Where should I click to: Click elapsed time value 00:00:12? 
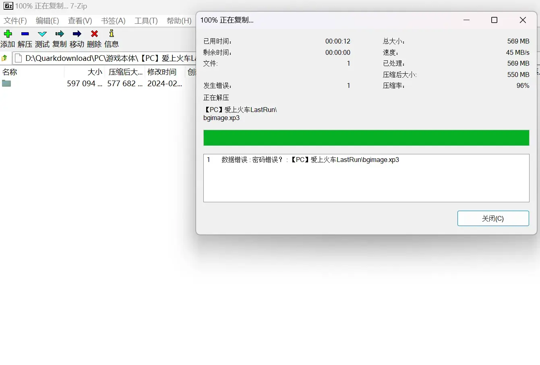click(338, 41)
